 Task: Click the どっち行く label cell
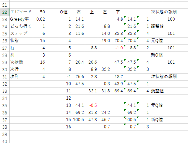pos(21,26)
